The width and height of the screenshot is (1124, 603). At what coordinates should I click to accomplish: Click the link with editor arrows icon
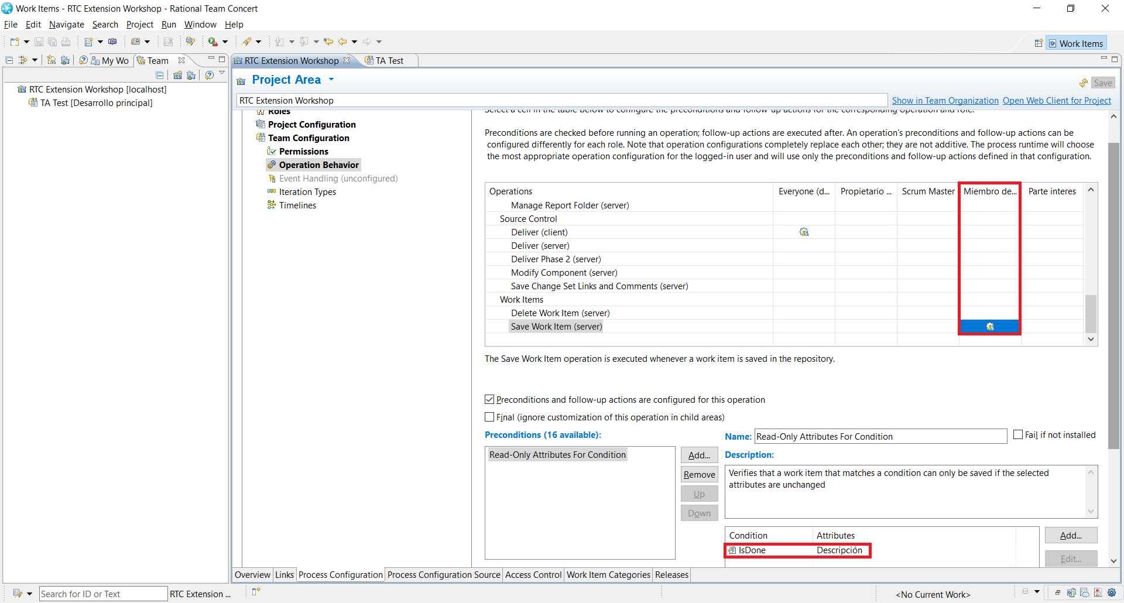tap(23, 60)
